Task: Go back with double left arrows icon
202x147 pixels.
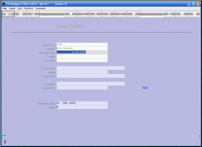Action: pyautogui.click(x=96, y=14)
